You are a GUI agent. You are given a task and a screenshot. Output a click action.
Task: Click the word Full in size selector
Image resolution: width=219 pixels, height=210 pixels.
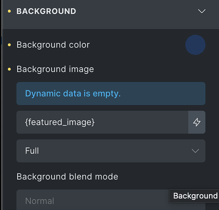pos(32,151)
